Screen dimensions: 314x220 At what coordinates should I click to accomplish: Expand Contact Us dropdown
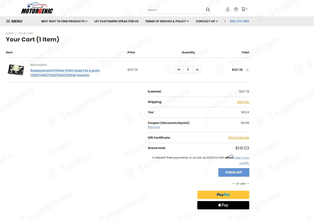(207, 21)
